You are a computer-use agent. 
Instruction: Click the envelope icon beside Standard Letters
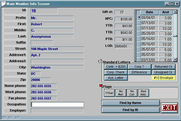pyautogui.click(x=100, y=61)
